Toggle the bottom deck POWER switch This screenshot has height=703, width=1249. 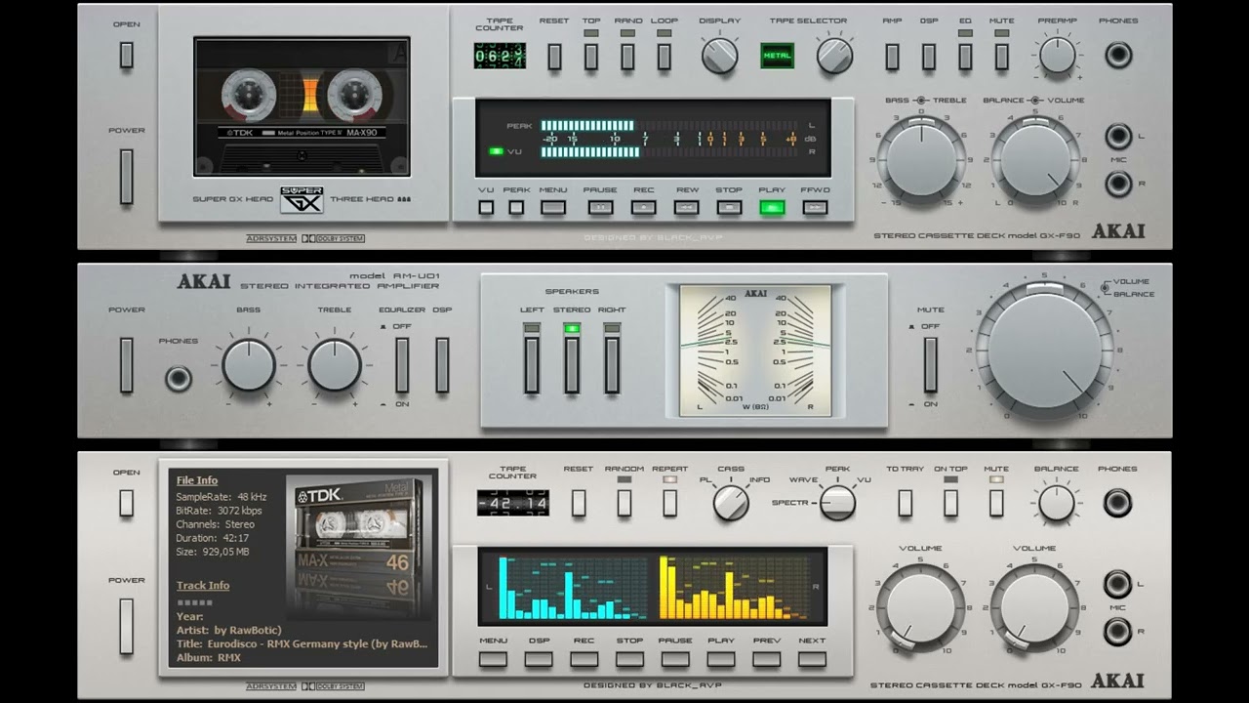click(126, 626)
